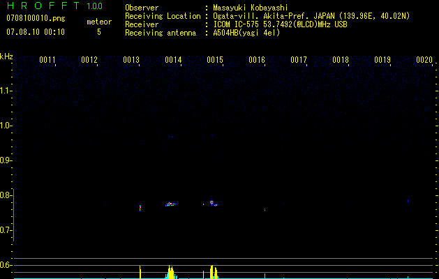Click the 0018 time axis marker
This screenshot has width=439, height=279.
click(341, 60)
